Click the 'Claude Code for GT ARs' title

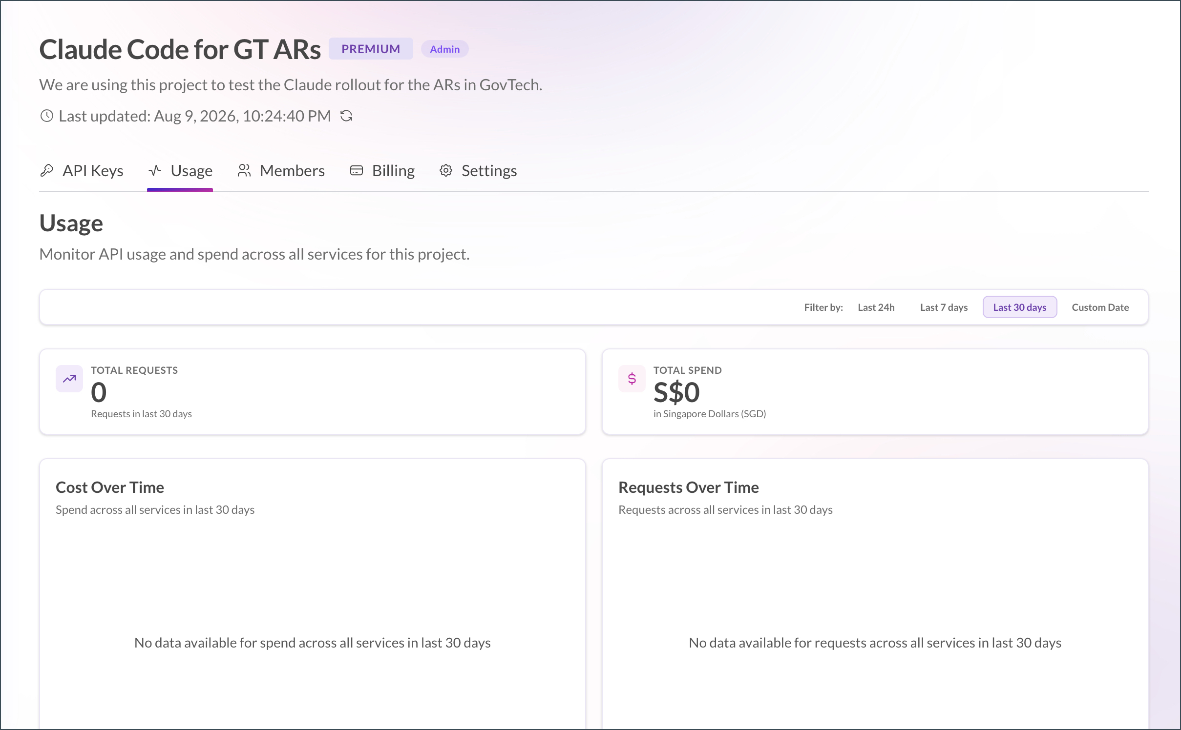tap(180, 49)
